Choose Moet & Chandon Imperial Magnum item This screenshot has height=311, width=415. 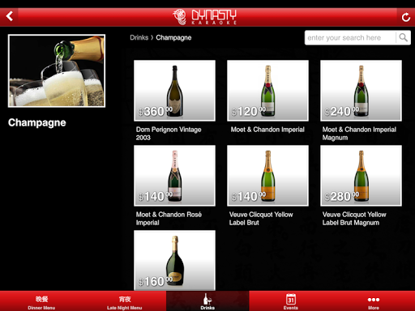(x=361, y=91)
